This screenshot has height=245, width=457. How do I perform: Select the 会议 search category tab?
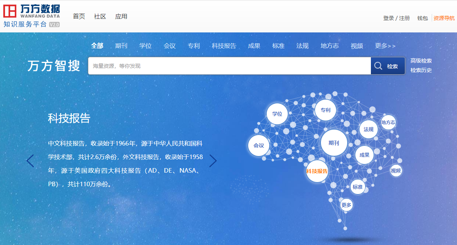(170, 46)
